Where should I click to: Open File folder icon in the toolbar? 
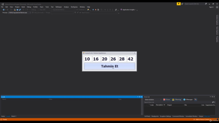pos(15,10)
